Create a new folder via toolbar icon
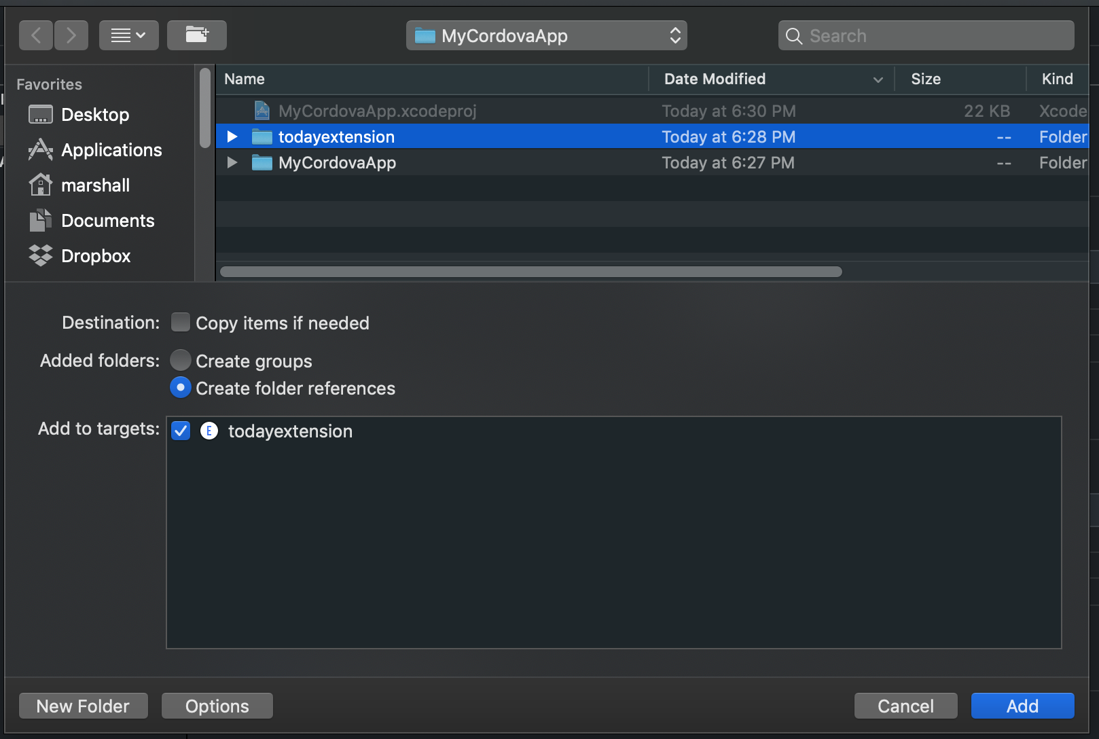The image size is (1099, 739). click(197, 35)
